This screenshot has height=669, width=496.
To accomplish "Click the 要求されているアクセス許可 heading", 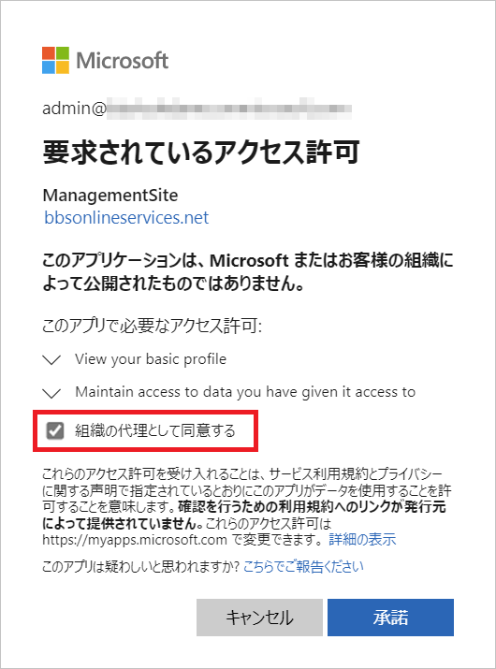I will 200,153.
